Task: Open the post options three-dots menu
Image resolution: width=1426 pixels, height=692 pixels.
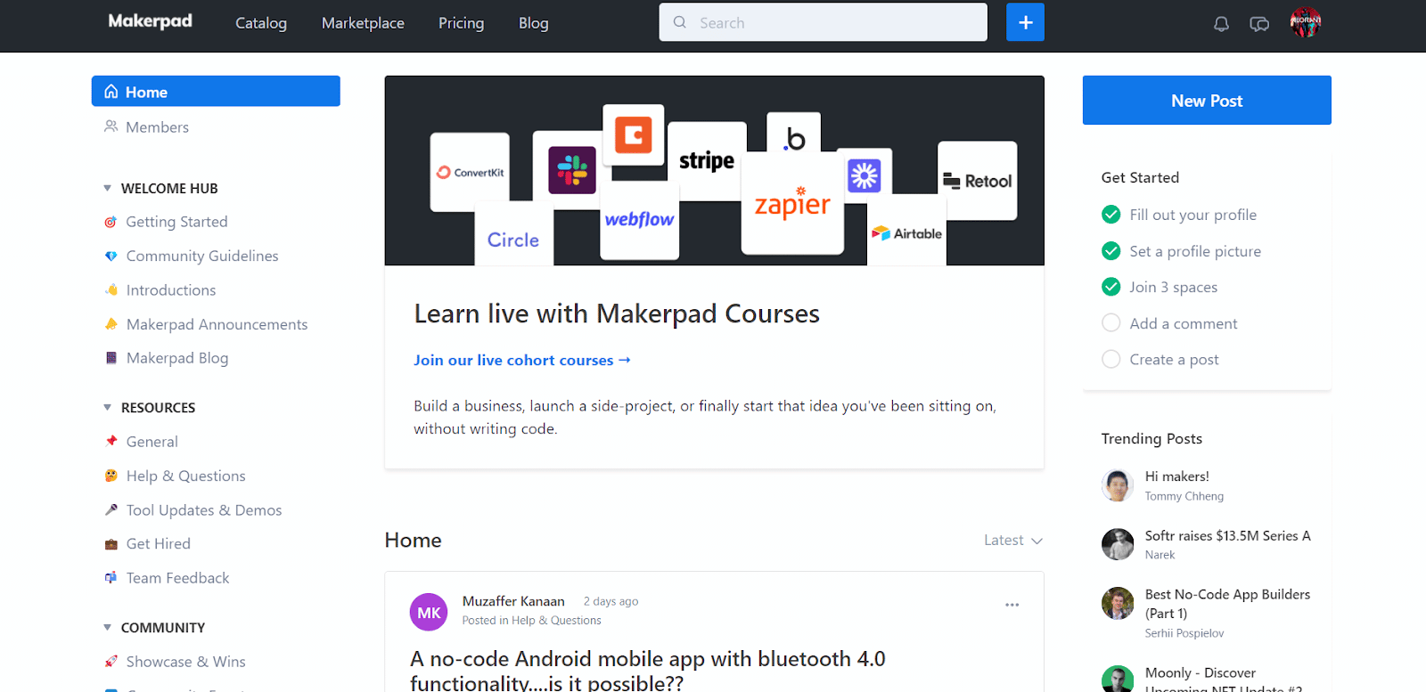Action: [1012, 605]
